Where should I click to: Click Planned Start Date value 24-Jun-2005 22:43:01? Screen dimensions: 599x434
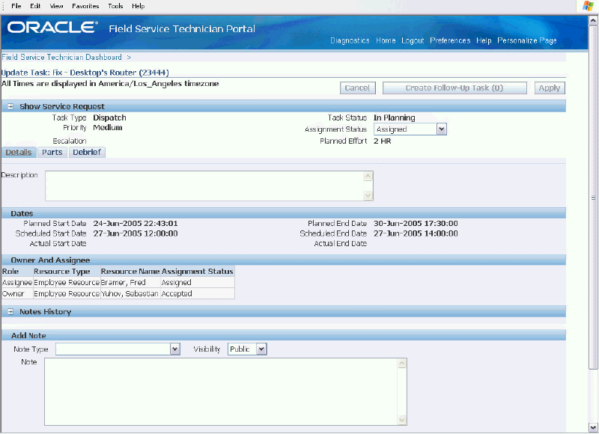coord(136,223)
